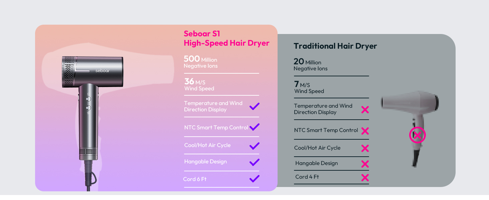Click the Hangable Design checkmark

coord(254,162)
